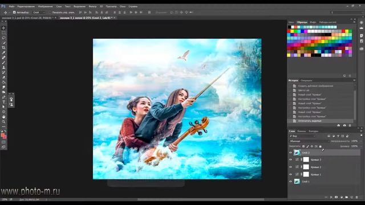This screenshot has height=205, width=365.
Task: Open layer blend mode dropdown
Action: [309, 141]
